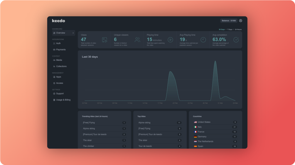Click the 'United States' country row
Screen dimensions: 295x165
pos(215,122)
